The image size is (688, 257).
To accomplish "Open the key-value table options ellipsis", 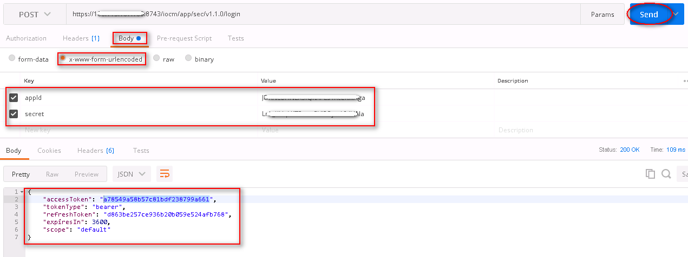I will click(685, 81).
